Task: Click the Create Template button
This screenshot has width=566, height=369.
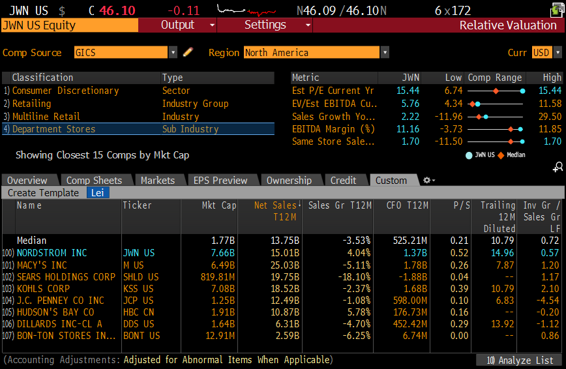Action: [43, 193]
